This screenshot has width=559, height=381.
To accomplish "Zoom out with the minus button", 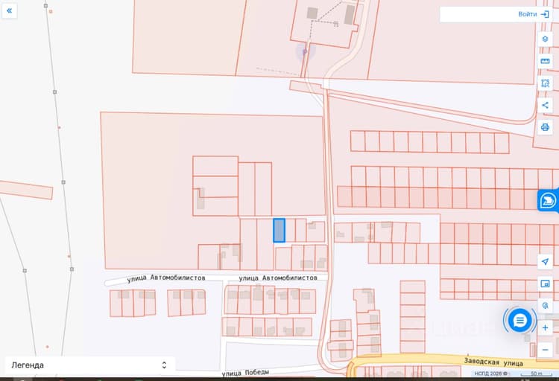I will click(545, 350).
